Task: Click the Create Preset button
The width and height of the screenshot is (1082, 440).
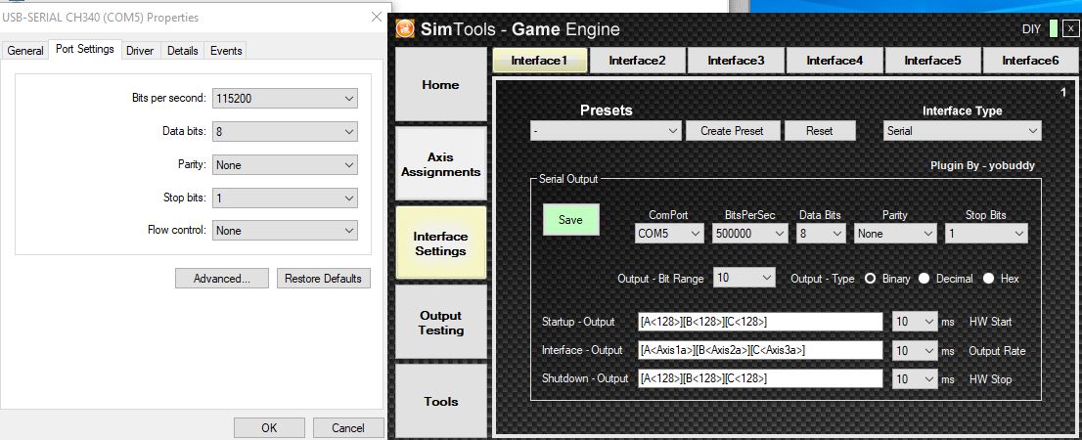Action: click(734, 130)
